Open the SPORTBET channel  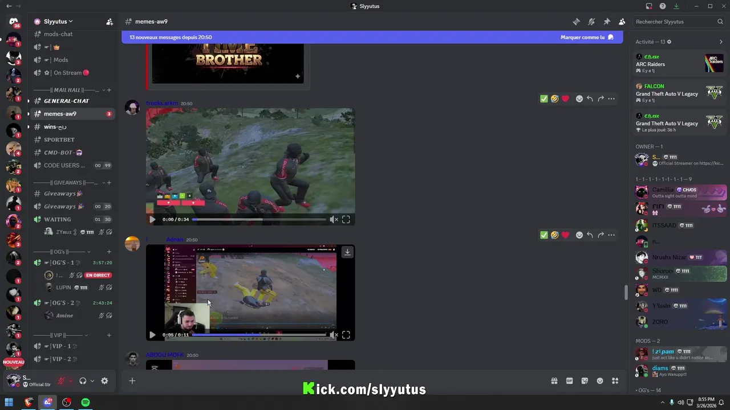point(71,140)
